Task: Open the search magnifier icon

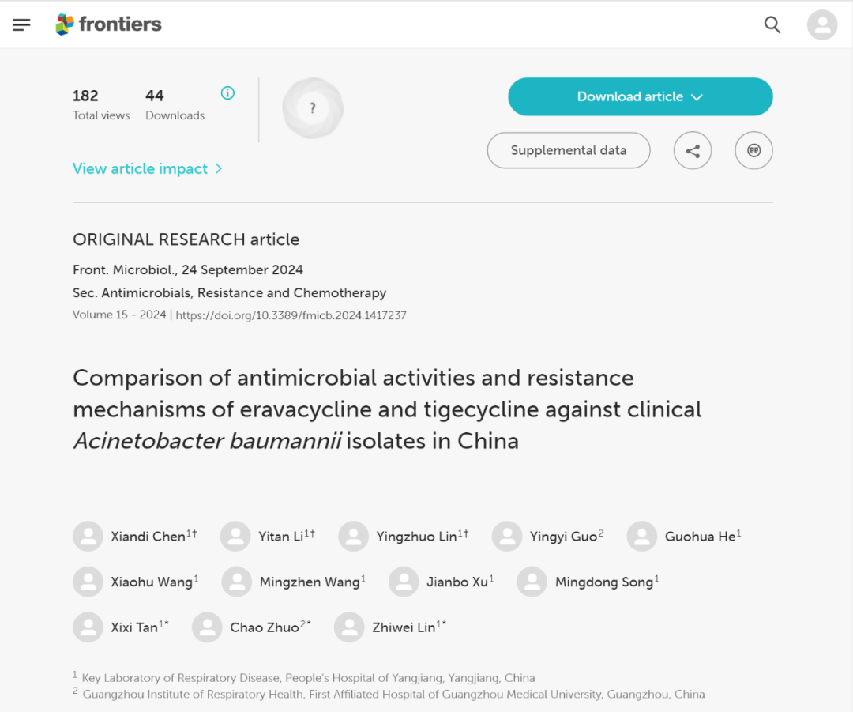Action: pos(772,24)
